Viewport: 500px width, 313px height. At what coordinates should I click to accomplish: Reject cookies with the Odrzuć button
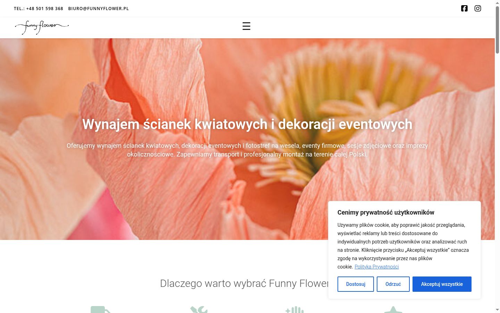(x=393, y=284)
